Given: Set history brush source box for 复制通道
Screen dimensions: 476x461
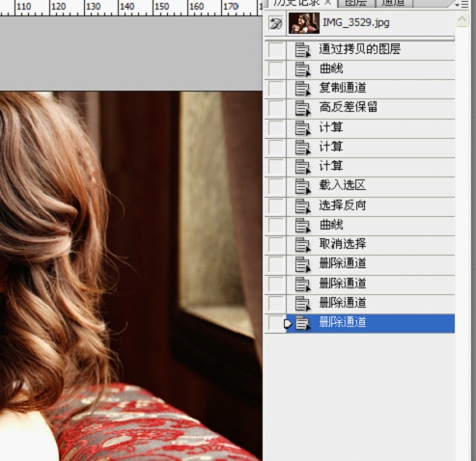Looking at the screenshot, I should tap(276, 89).
